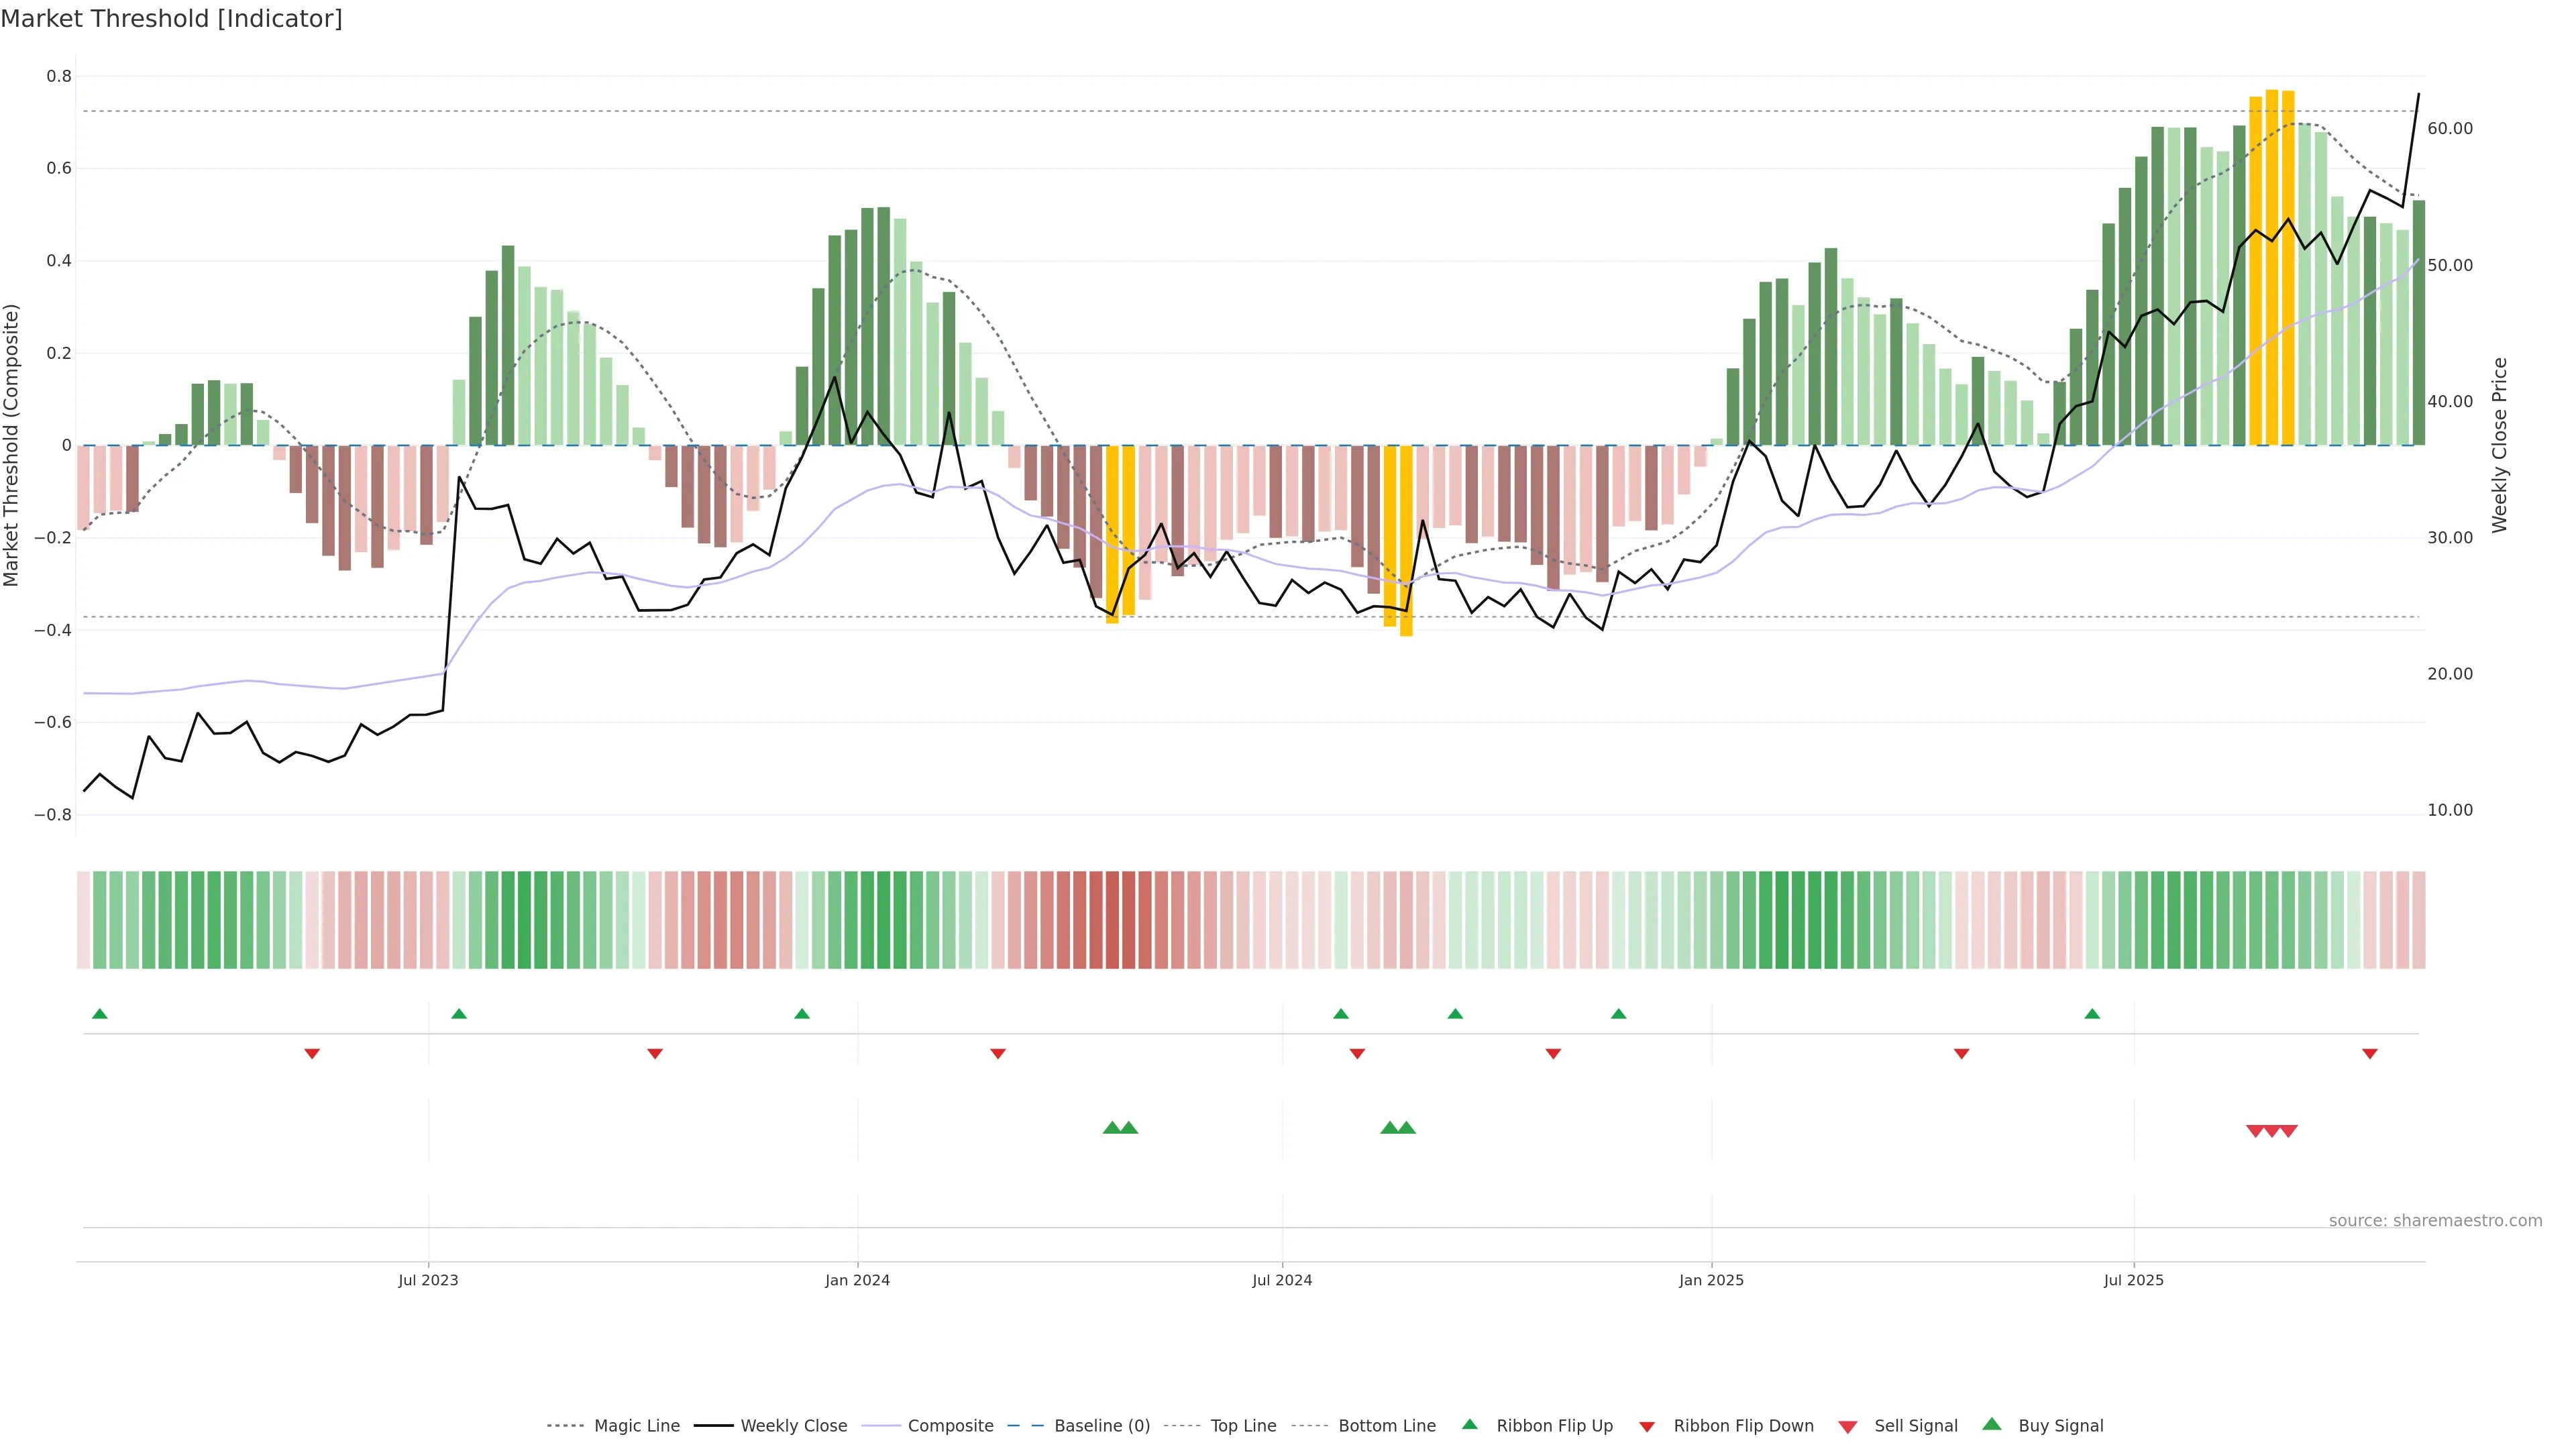Click the Jul 2024 x-axis label
This screenshot has width=2576, height=1449.
click(x=1281, y=1280)
